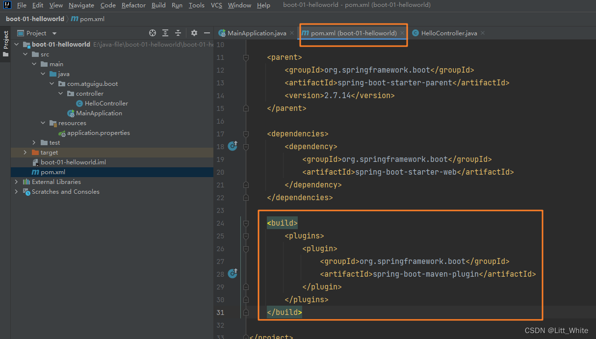Click the Expand All icon in Project panel
Viewport: 596px width, 339px height.
pos(165,33)
